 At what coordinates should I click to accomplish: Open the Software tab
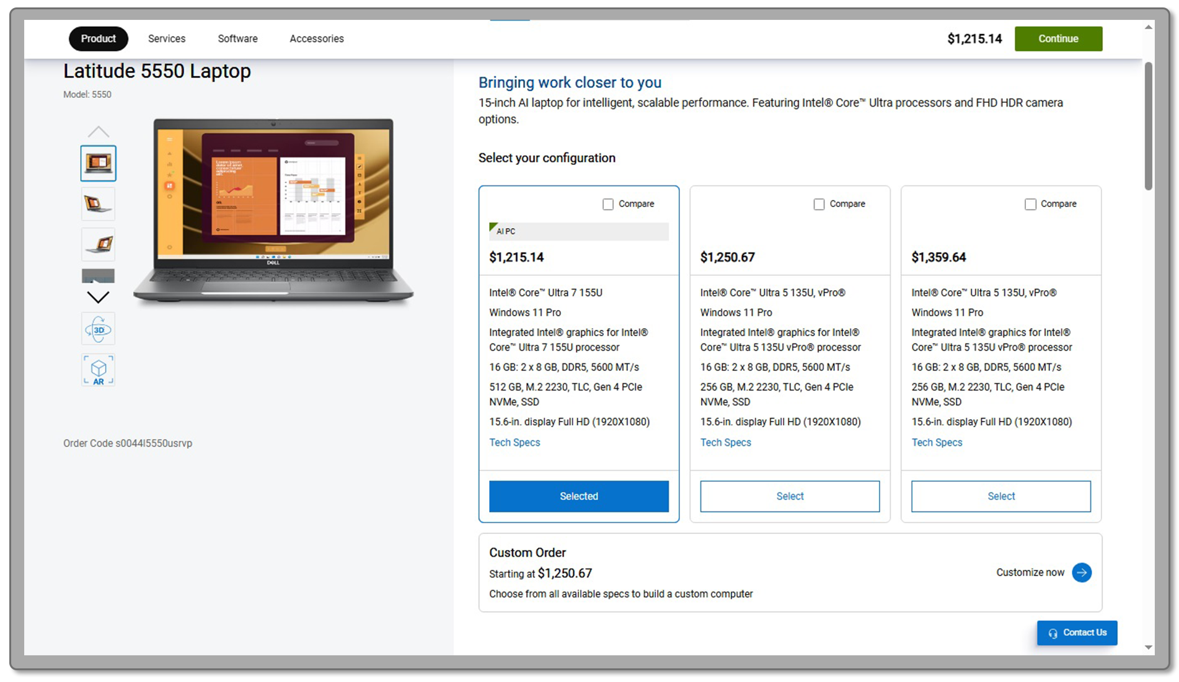237,38
